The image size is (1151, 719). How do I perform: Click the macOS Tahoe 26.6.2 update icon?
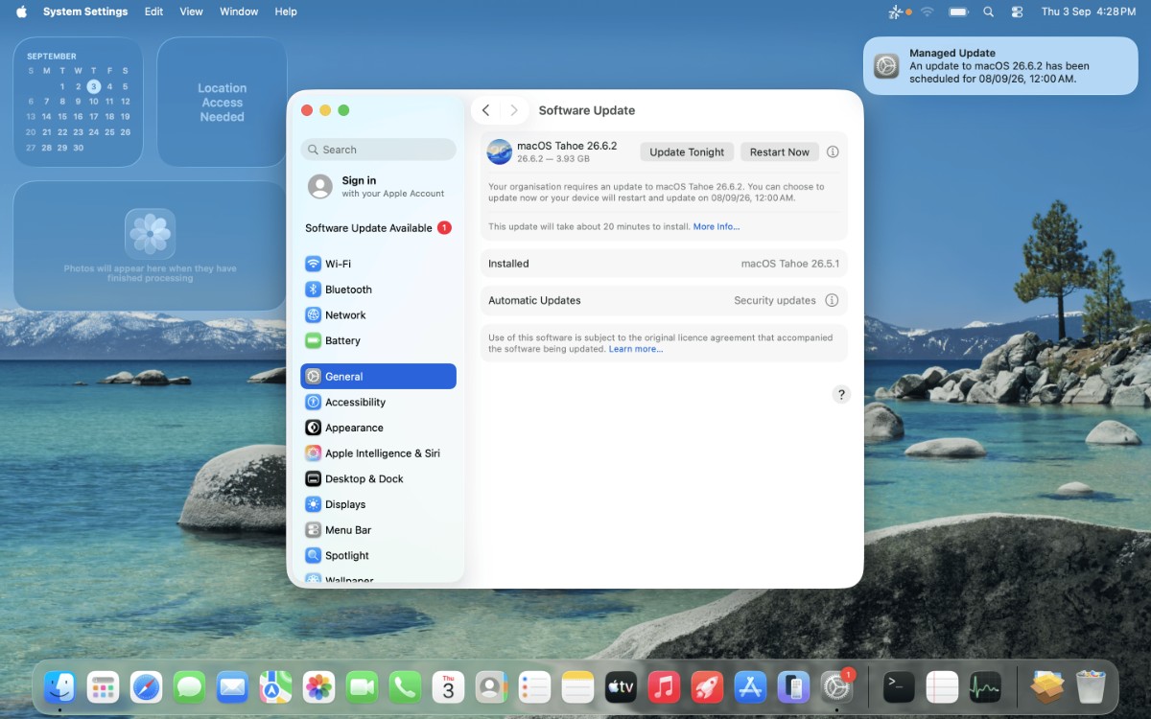[500, 151]
